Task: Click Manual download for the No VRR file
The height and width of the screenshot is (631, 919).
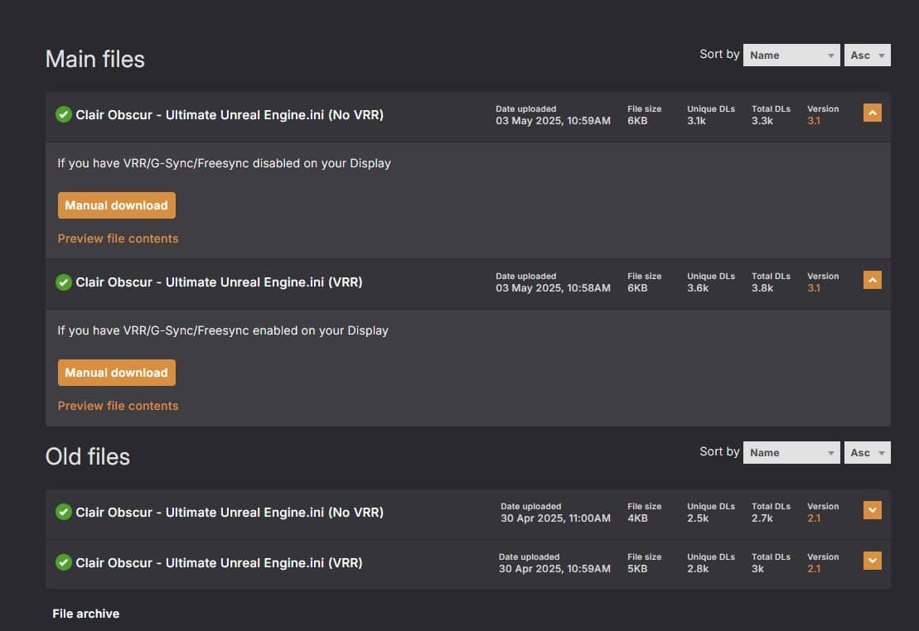Action: pos(117,205)
